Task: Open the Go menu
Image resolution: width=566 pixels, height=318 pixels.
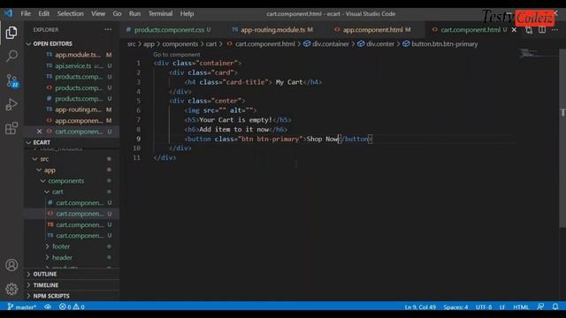Action: coord(117,14)
